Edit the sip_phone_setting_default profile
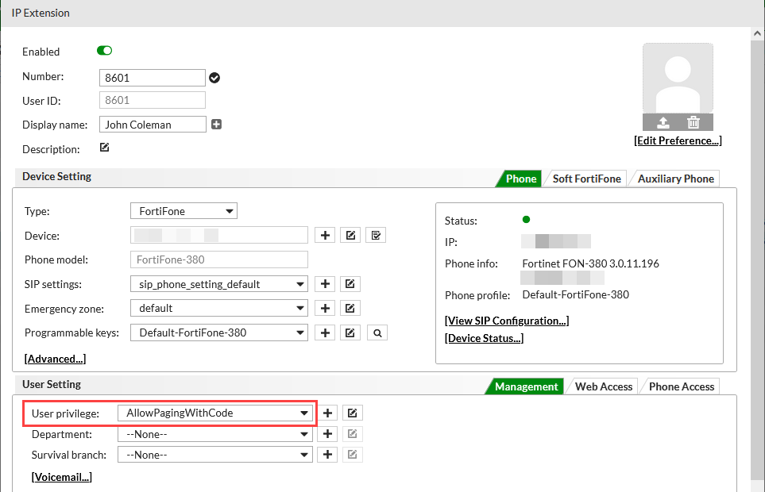765x492 pixels. point(350,283)
